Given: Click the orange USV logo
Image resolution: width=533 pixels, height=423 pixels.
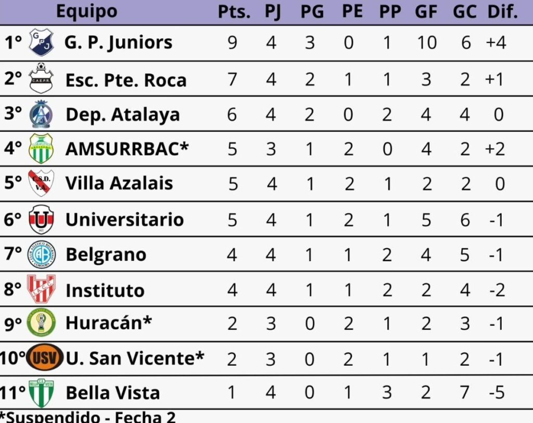Looking at the screenshot, I should pyautogui.click(x=45, y=358).
